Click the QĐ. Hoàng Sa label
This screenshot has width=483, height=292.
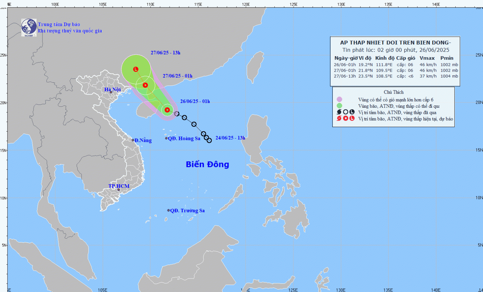pyautogui.click(x=184, y=138)
